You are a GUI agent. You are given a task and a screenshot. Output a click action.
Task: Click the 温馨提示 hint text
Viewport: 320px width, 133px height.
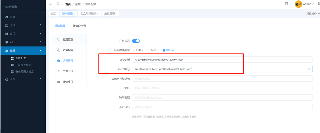pos(164,117)
